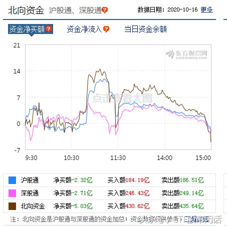Open the 更多 link beside the date
This screenshot has height=227, width=227.
tap(206, 10)
